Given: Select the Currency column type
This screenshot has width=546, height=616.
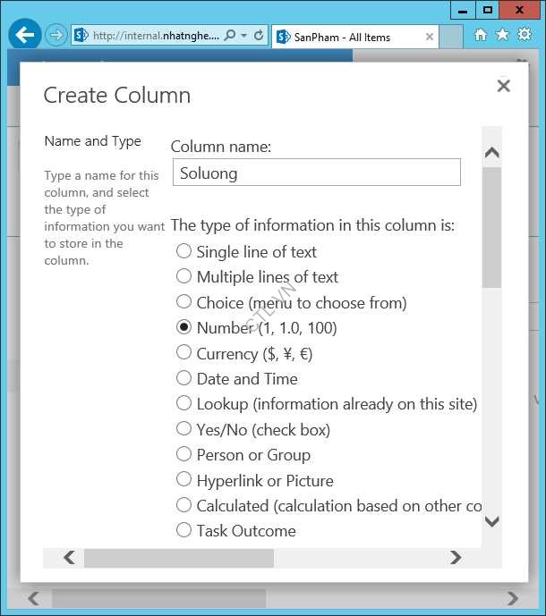Looking at the screenshot, I should tap(183, 353).
